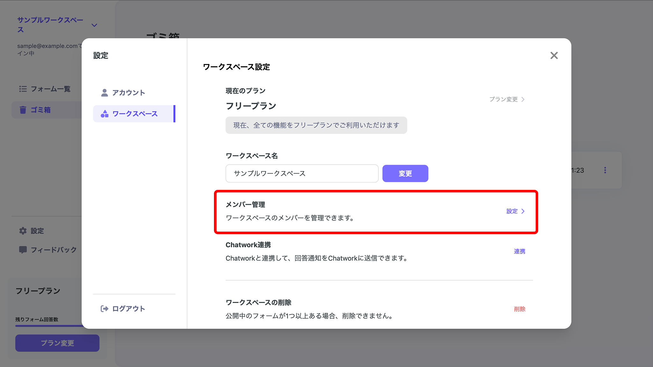Open the kebab menu next to the trashed form

click(x=605, y=170)
